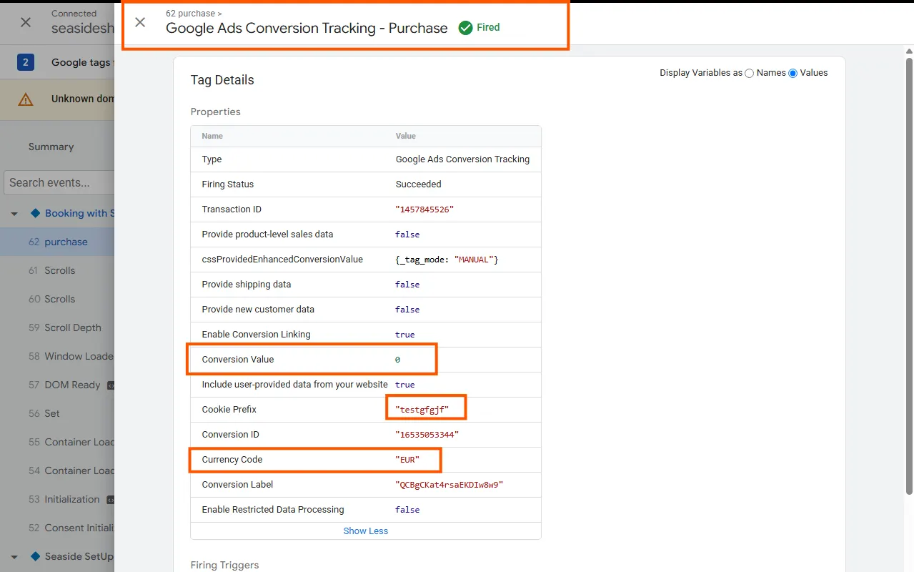Click Enable Restricted Data Processing false value
Viewport: 914px width, 572px height.
pos(407,510)
